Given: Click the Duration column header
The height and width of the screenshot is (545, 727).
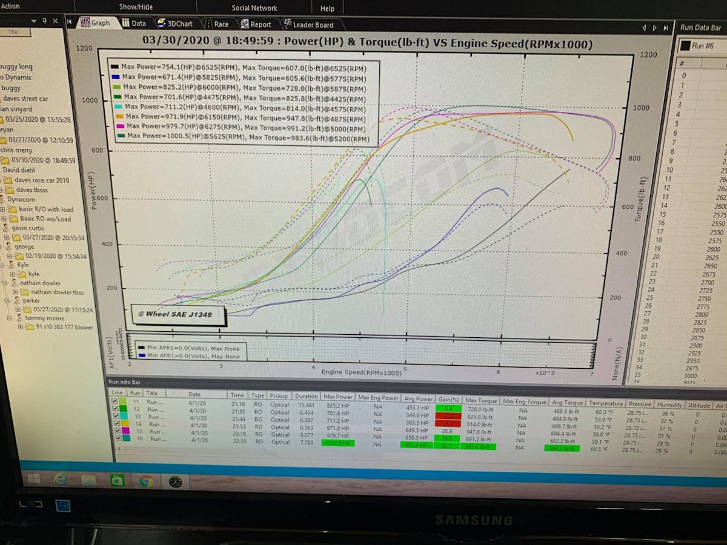Looking at the screenshot, I should [x=306, y=396].
